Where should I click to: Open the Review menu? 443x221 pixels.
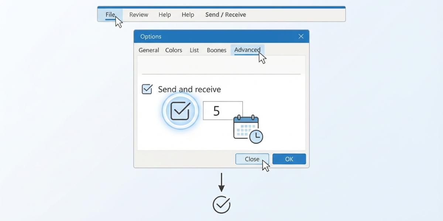[138, 15]
